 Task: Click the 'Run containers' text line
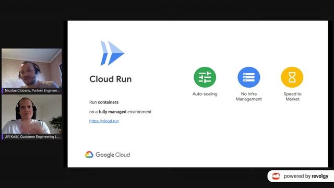pyautogui.click(x=104, y=102)
